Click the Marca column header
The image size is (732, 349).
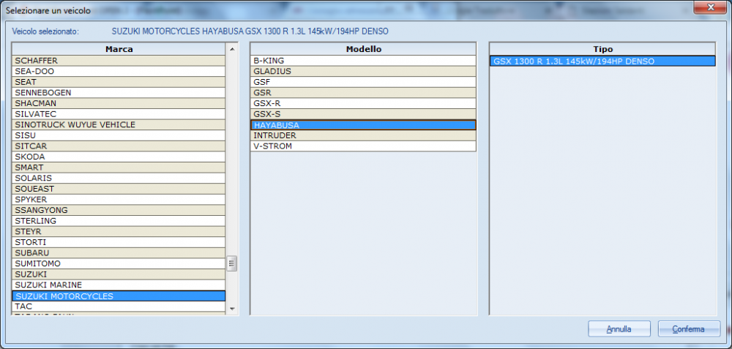[x=119, y=49]
